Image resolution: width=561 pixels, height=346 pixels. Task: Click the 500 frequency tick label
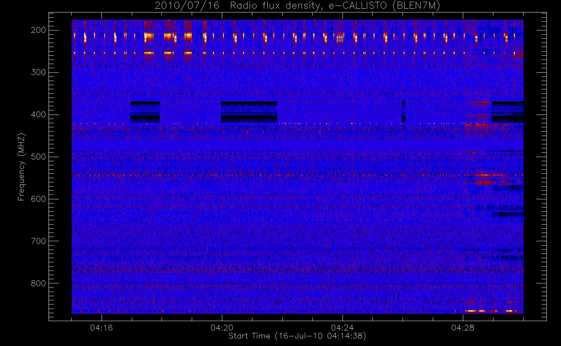point(38,157)
